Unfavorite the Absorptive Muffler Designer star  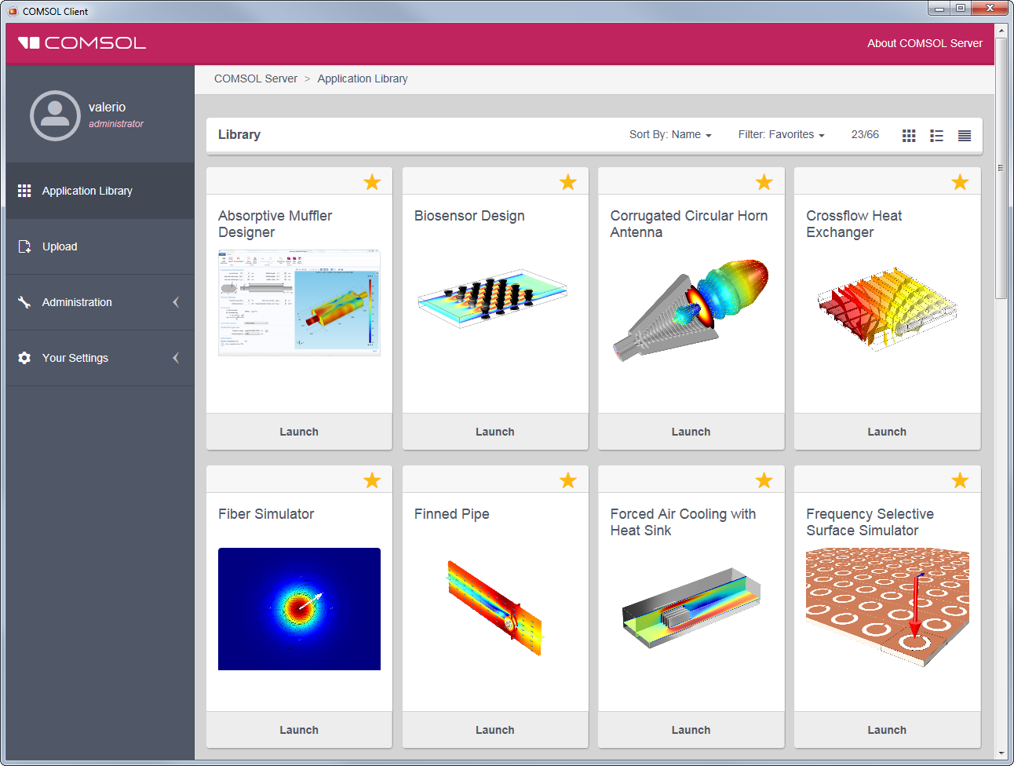tap(372, 182)
